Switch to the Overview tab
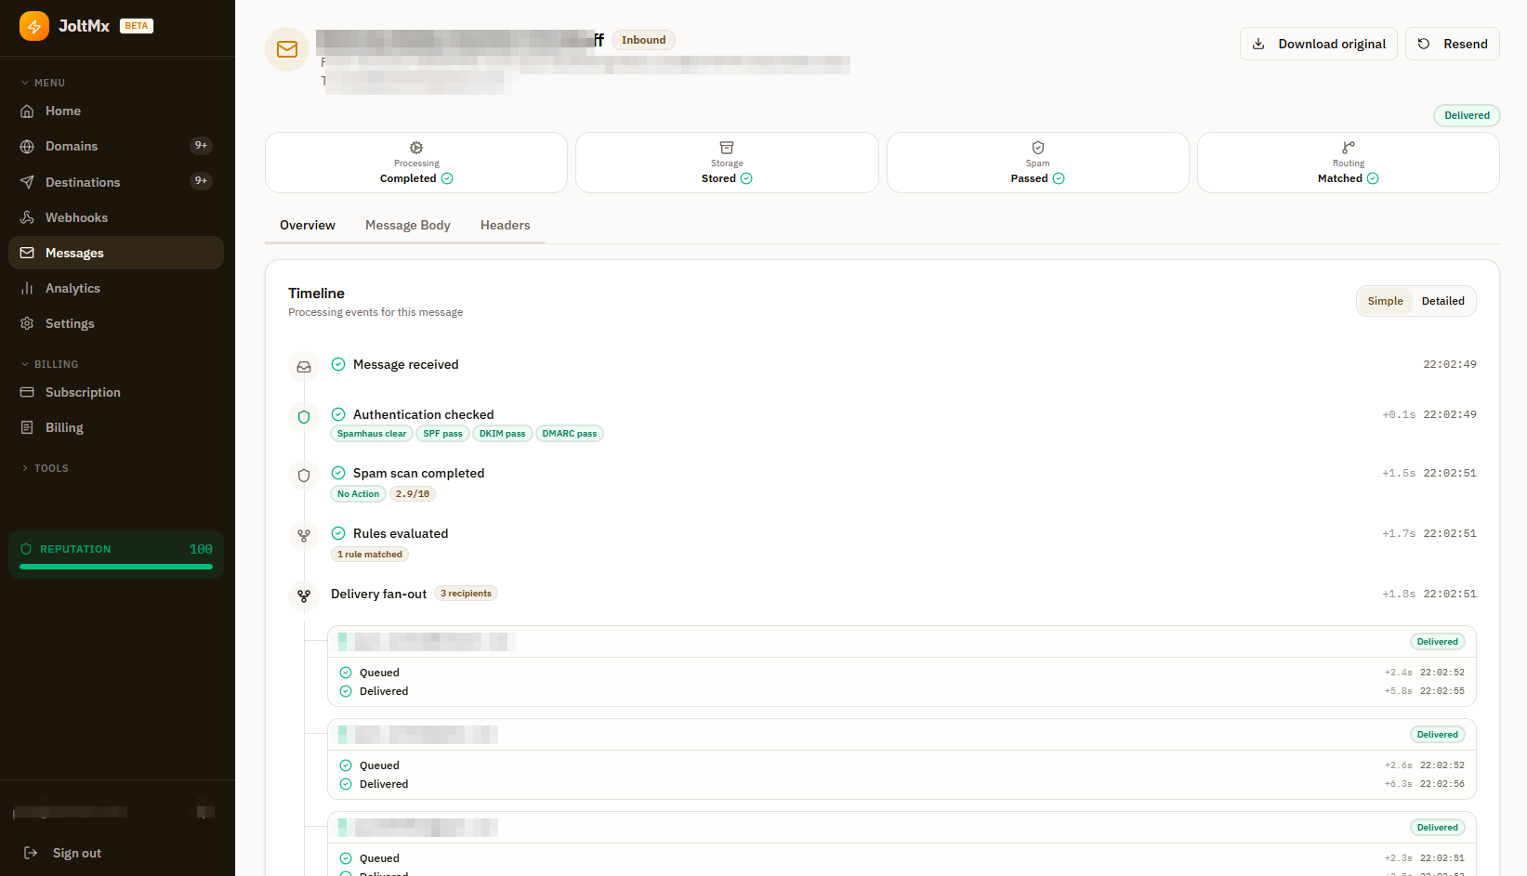 (308, 226)
